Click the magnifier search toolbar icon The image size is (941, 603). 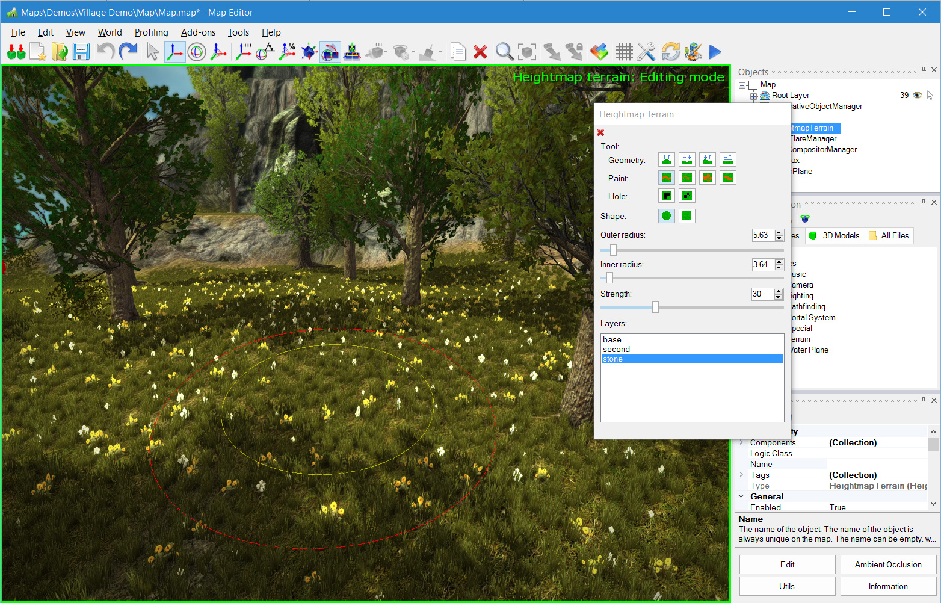pyautogui.click(x=504, y=52)
